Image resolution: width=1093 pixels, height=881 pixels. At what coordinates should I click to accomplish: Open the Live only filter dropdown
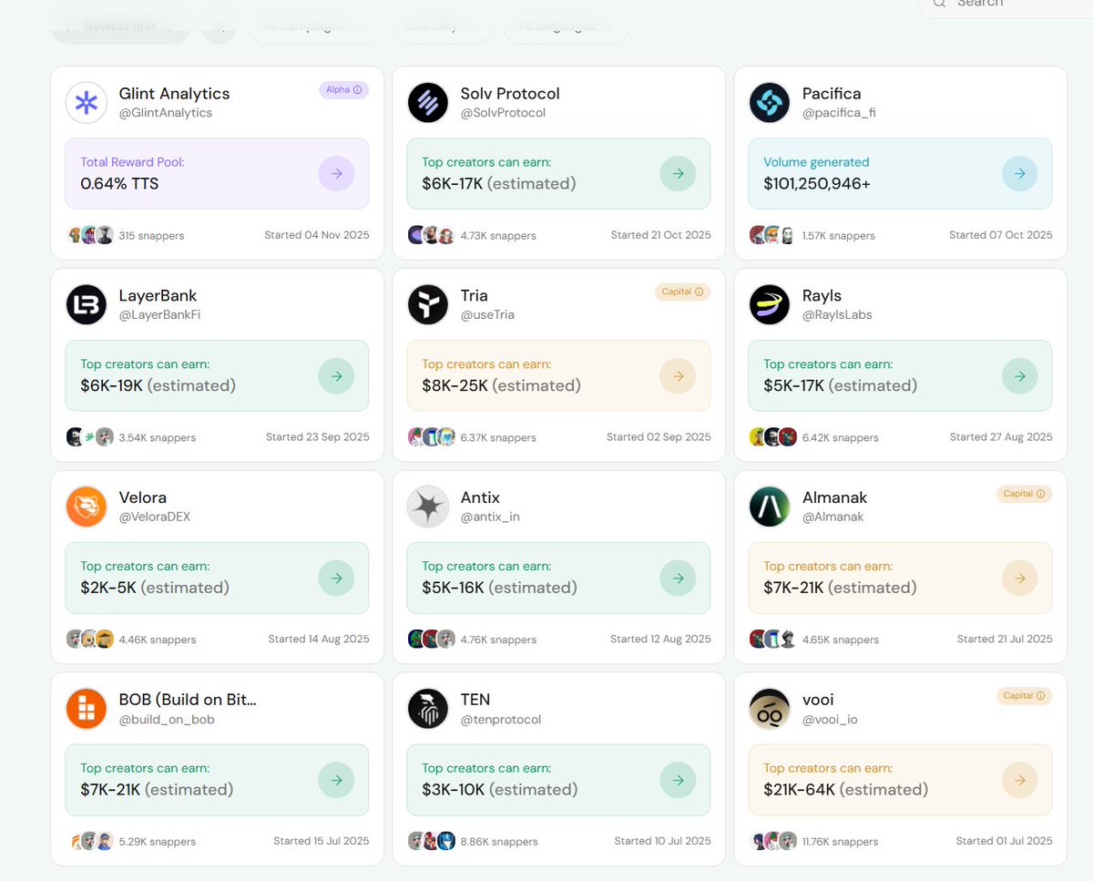[x=442, y=26]
